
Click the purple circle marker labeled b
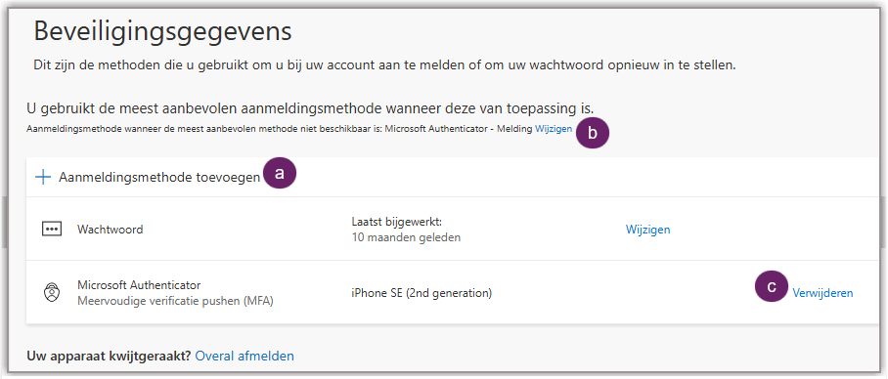[x=593, y=134]
